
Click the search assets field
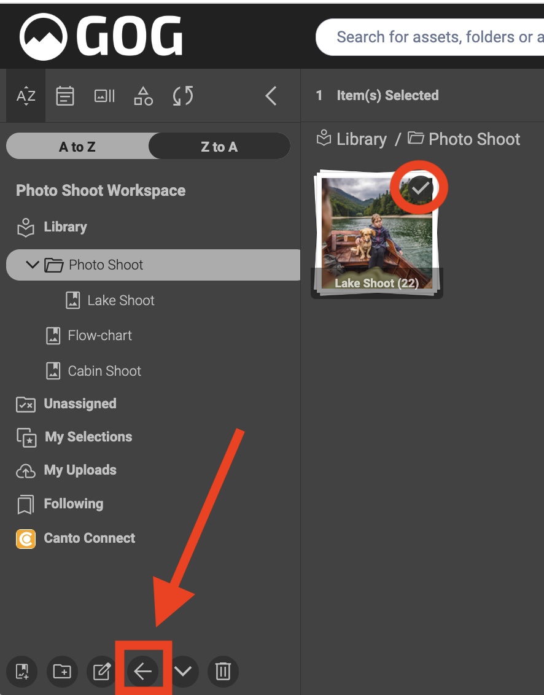click(430, 37)
